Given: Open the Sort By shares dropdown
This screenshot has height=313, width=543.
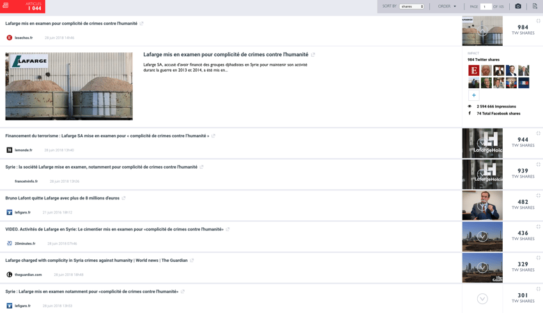Looking at the screenshot, I should 411,6.
